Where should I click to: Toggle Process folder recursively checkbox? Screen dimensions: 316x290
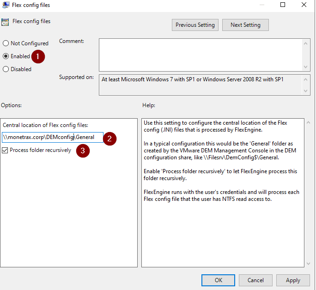click(5, 150)
